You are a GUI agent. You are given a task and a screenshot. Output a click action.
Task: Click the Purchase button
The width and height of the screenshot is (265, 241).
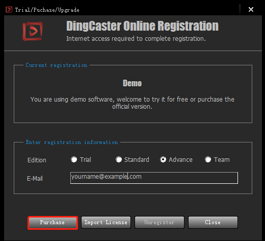point(52,223)
